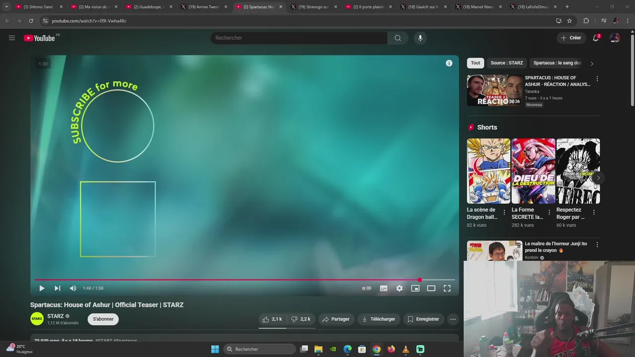Reload the page
635x357 pixels.
(31, 21)
